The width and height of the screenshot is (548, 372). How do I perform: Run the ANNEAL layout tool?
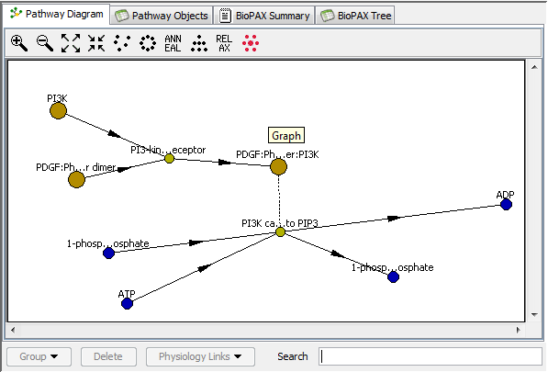[x=173, y=43]
